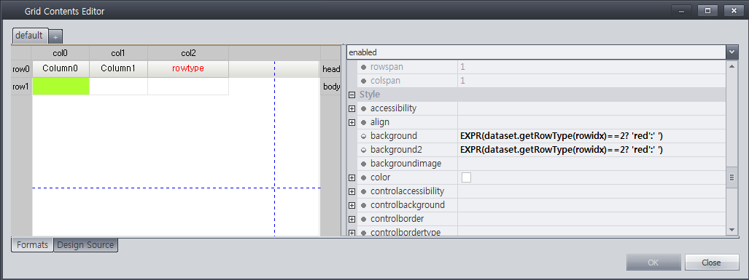Screen dimensions: 749x280
Task: Select the Formats tab
Action: (33, 245)
